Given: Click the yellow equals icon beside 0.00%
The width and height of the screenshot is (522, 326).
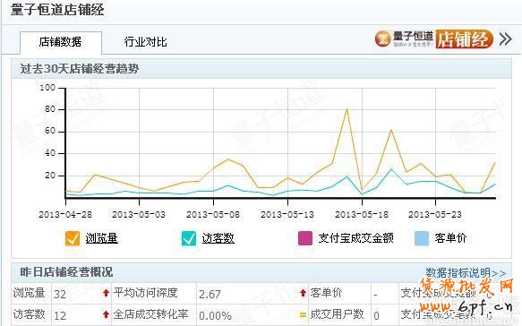Looking at the screenshot, I should (x=303, y=314).
